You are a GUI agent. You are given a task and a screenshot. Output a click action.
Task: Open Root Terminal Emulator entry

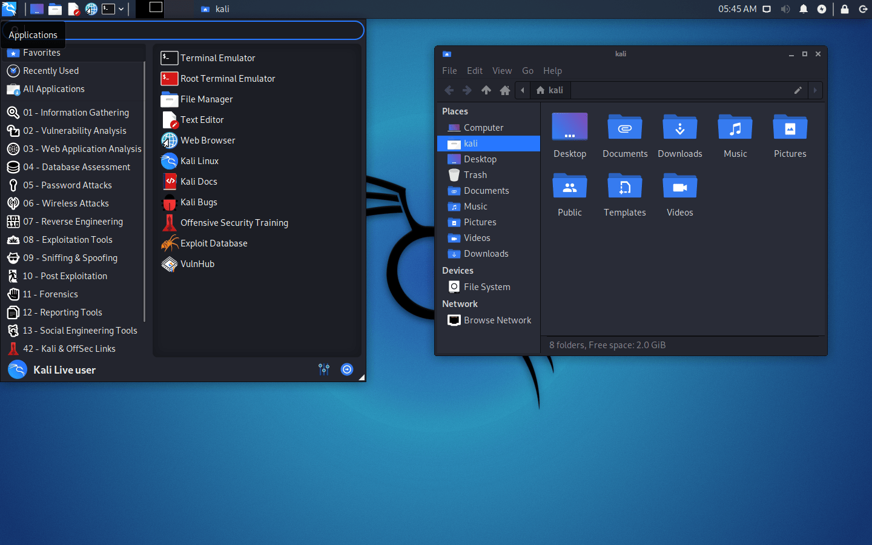[227, 79]
